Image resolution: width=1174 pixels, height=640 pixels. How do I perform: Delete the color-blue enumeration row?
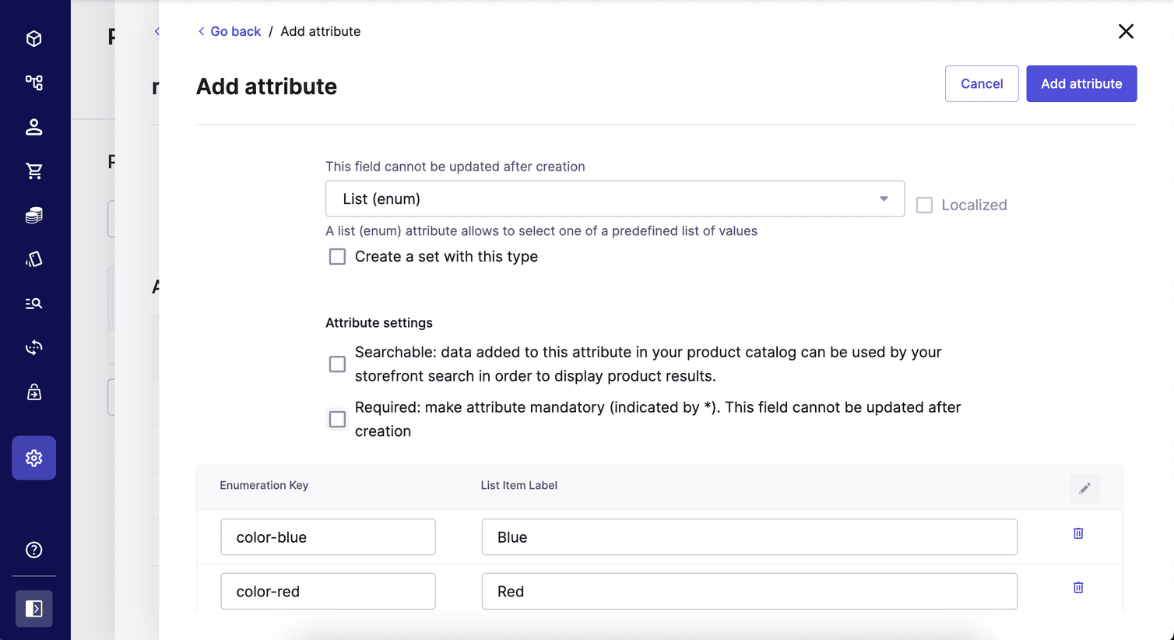1077,533
